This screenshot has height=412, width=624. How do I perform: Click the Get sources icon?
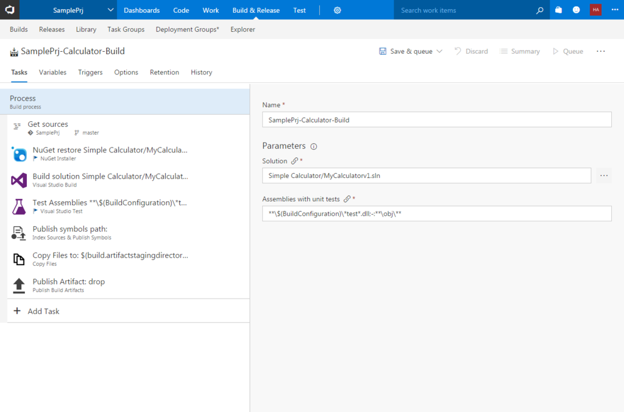click(17, 126)
